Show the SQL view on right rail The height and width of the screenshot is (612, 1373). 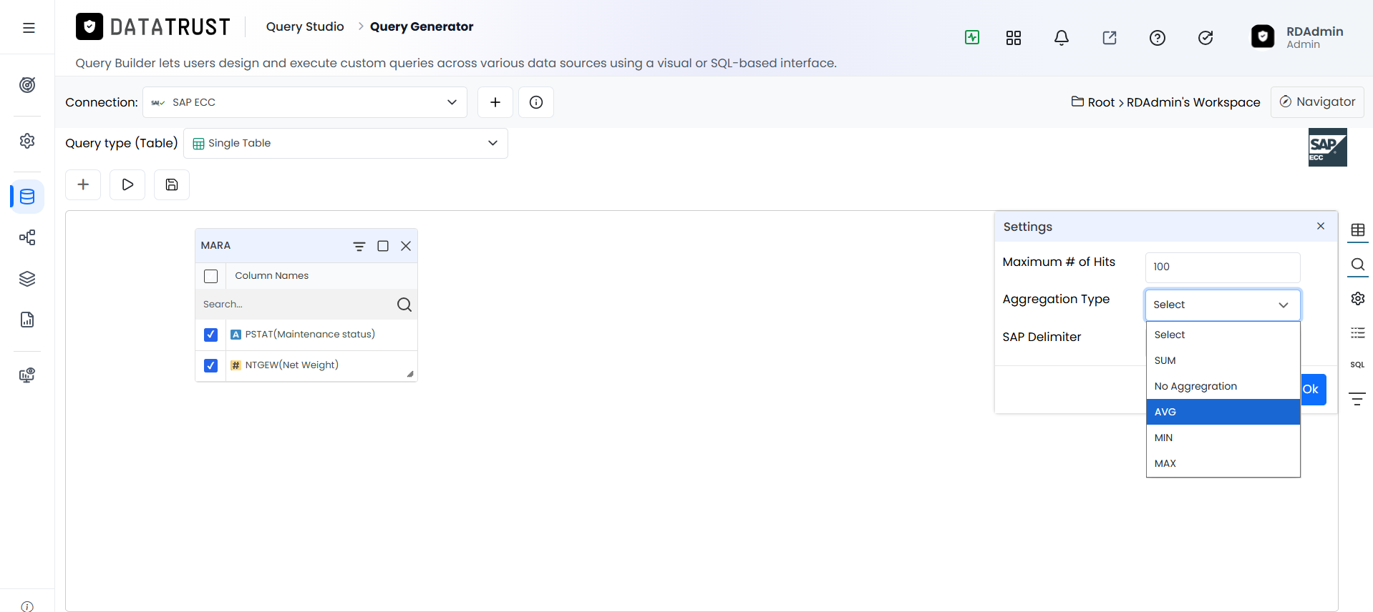pyautogui.click(x=1358, y=365)
